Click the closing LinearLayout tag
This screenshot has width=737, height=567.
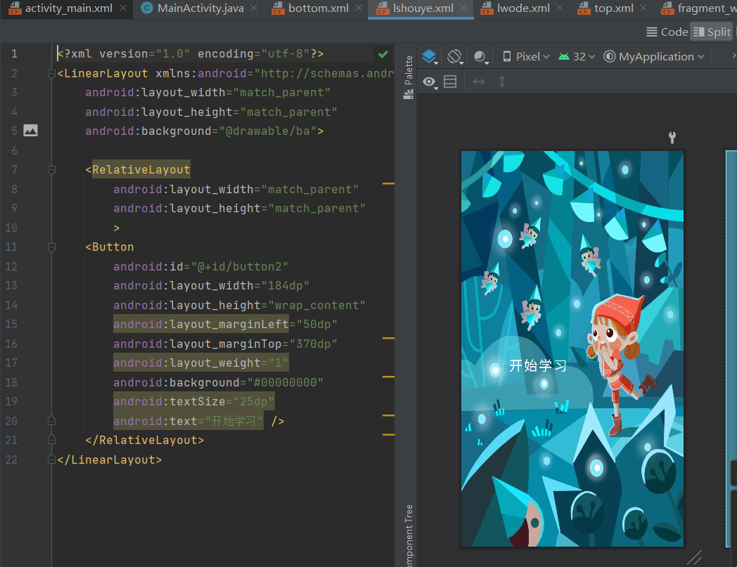tap(110, 460)
